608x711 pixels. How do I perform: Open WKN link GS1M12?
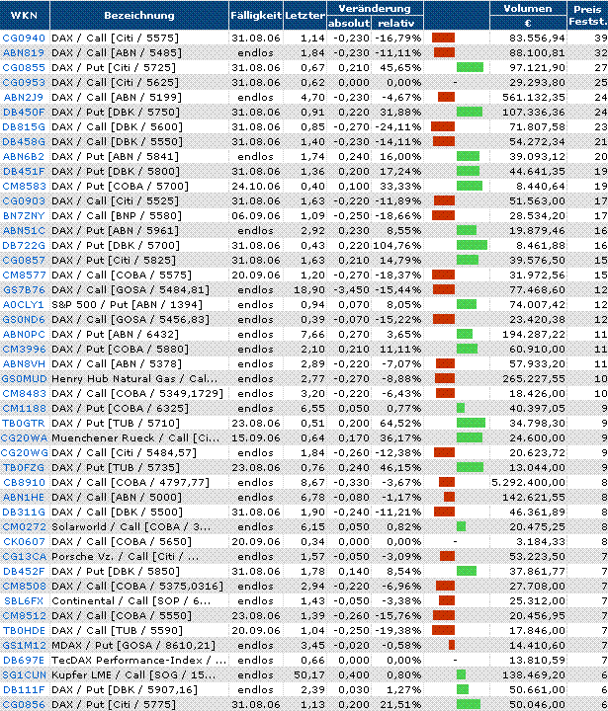[24, 646]
